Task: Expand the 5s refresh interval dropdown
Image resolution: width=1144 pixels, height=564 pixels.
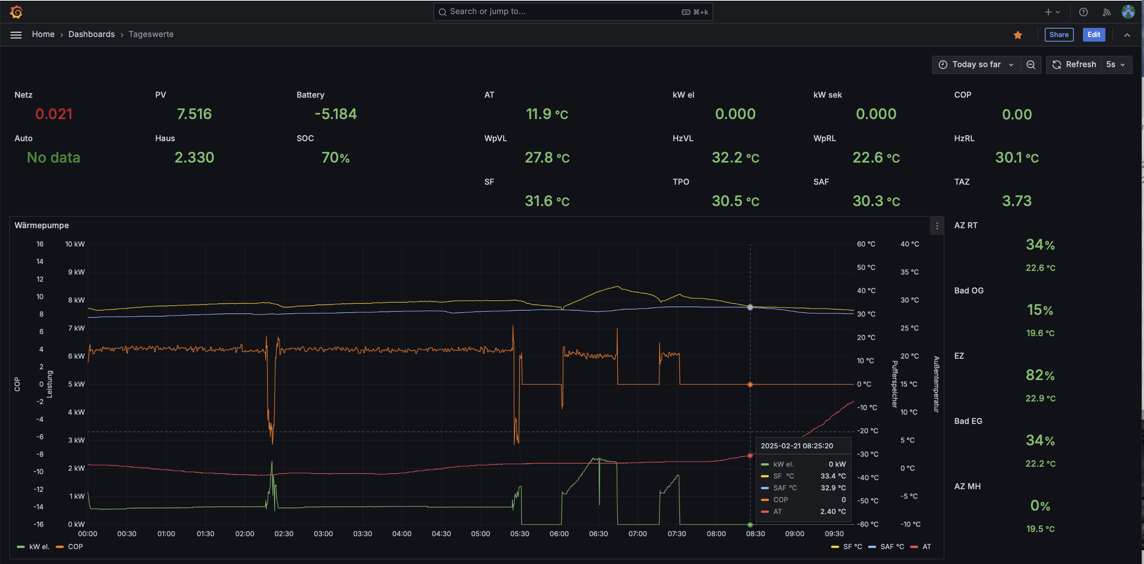Action: [1115, 65]
